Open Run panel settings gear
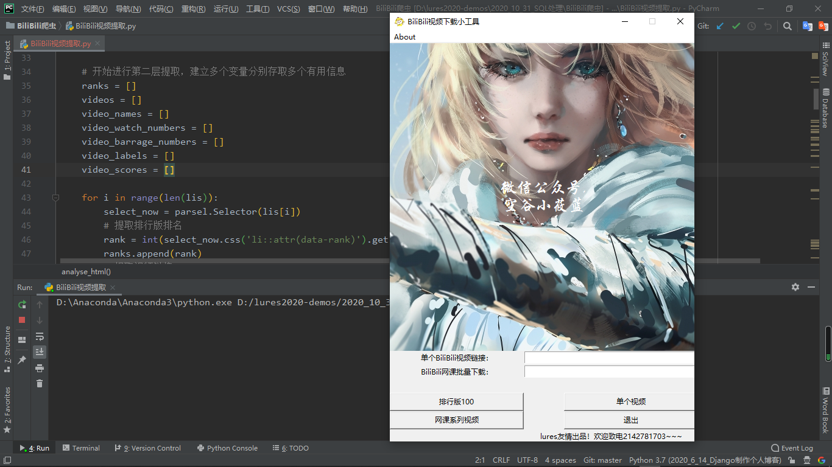 click(x=795, y=287)
